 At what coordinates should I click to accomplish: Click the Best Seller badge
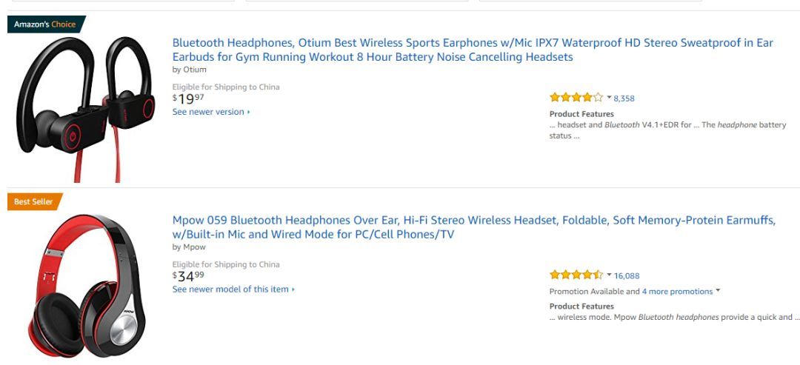point(33,201)
